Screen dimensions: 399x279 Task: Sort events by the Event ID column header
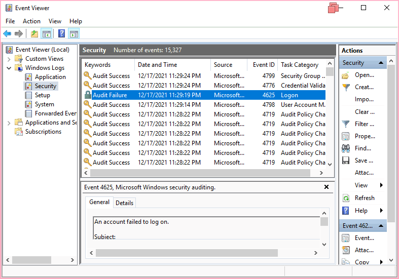pos(264,65)
